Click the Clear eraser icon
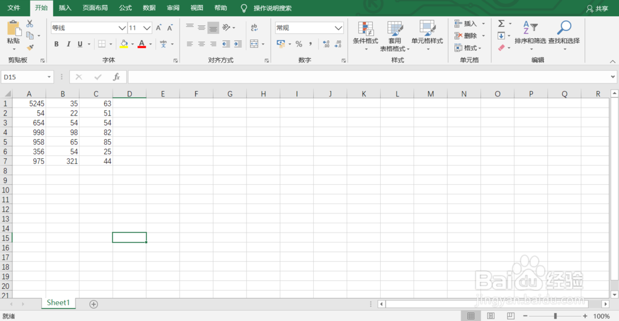This screenshot has height=321, width=619. pos(501,48)
